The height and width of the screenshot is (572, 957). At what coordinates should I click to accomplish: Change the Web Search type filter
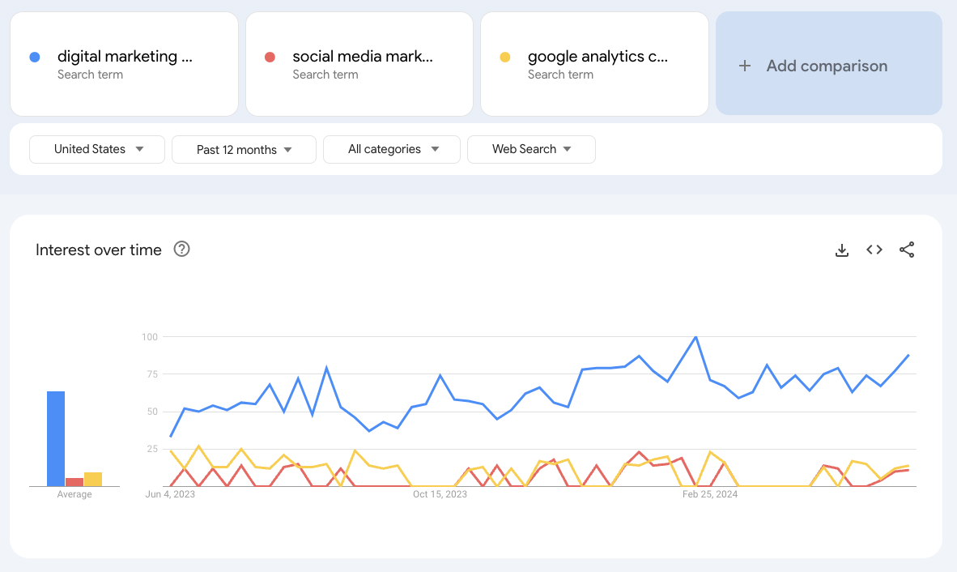click(531, 149)
